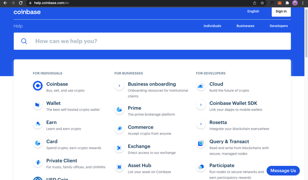Screen dimensions: 308x180
Task: Click the Asset Hub icon
Action: (119, 167)
